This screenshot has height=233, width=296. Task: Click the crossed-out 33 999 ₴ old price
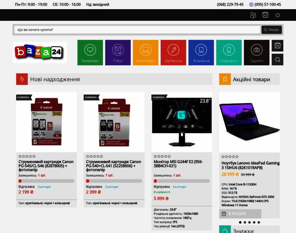[x=247, y=175]
